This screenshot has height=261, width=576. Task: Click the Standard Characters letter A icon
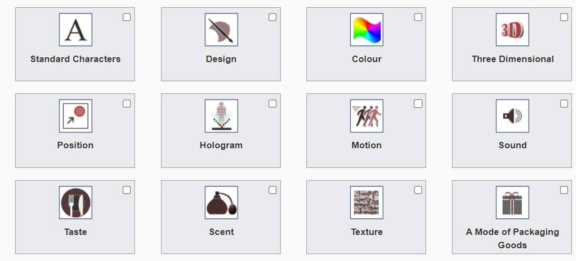click(76, 29)
